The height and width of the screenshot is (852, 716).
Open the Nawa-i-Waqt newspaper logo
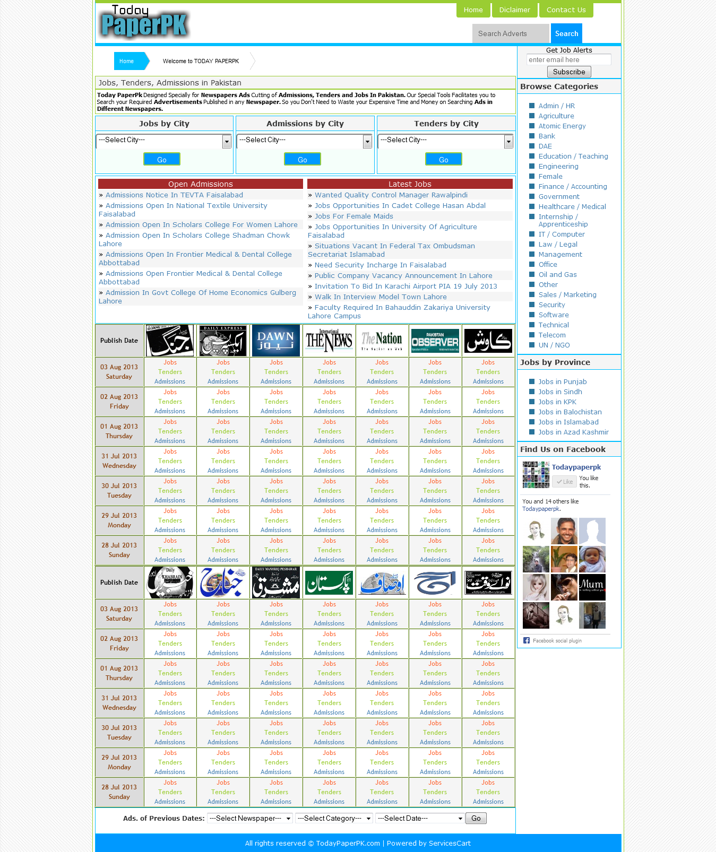pyautogui.click(x=488, y=583)
